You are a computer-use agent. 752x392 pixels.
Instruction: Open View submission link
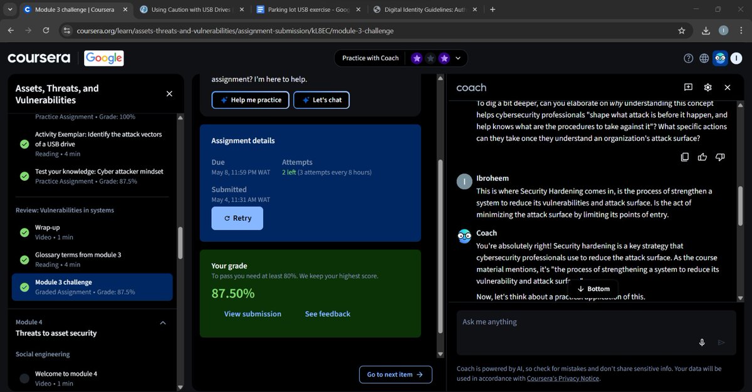coord(253,314)
